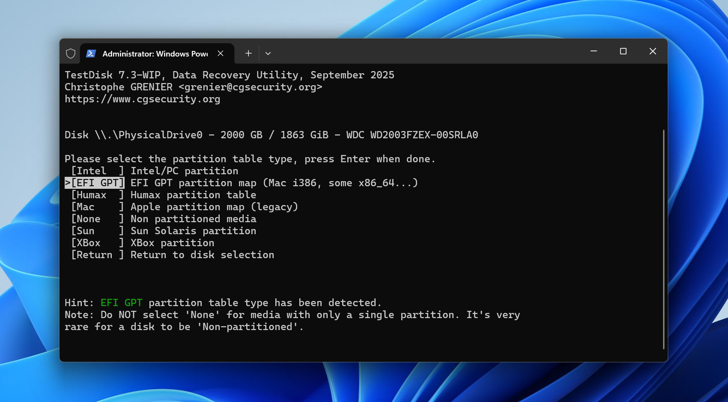Click the 'Note: Do NOT select None' line

292,315
